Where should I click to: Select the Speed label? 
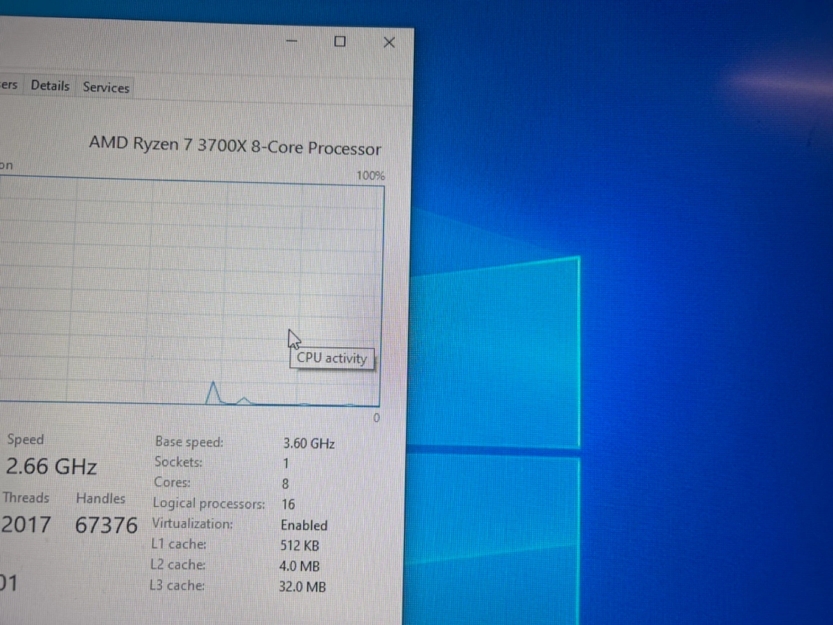click(x=25, y=439)
